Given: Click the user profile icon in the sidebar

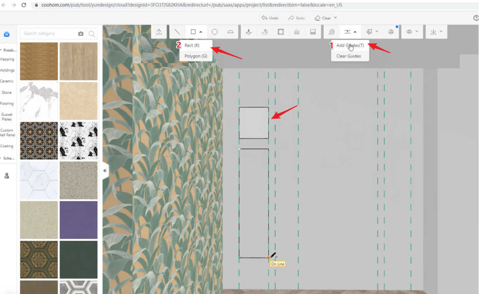Looking at the screenshot, I should click(7, 176).
